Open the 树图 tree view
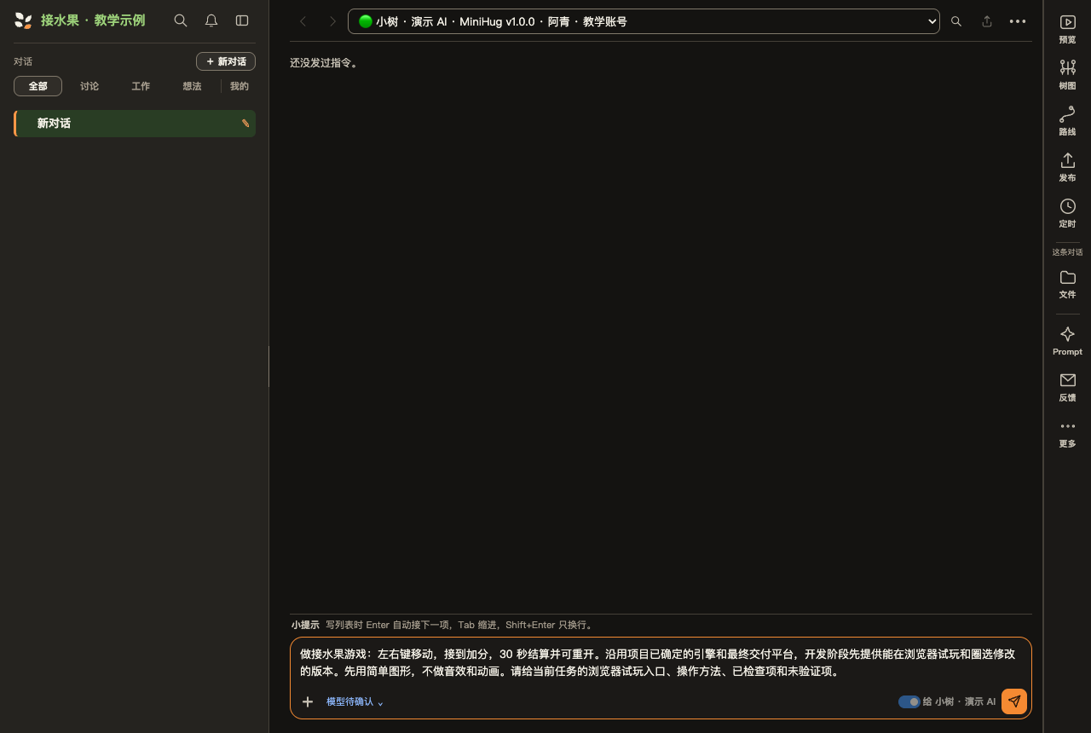The width and height of the screenshot is (1091, 733). pyautogui.click(x=1067, y=75)
